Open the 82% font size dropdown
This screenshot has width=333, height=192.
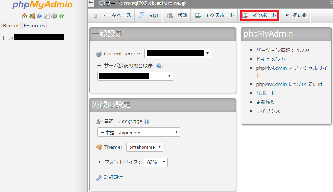tap(156, 162)
